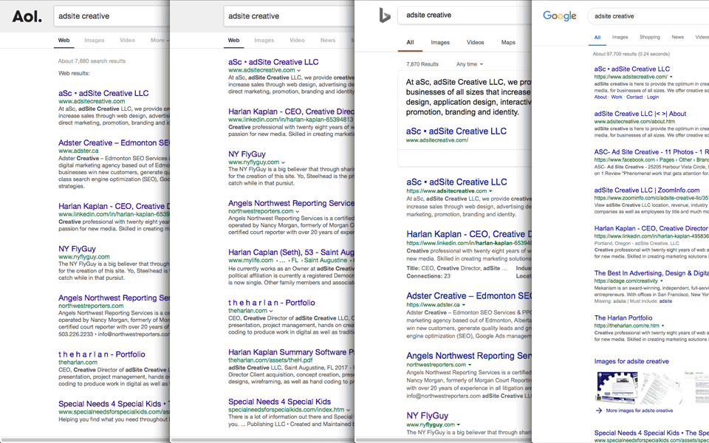Click Images for adsite creative heading in Google

pos(631,361)
